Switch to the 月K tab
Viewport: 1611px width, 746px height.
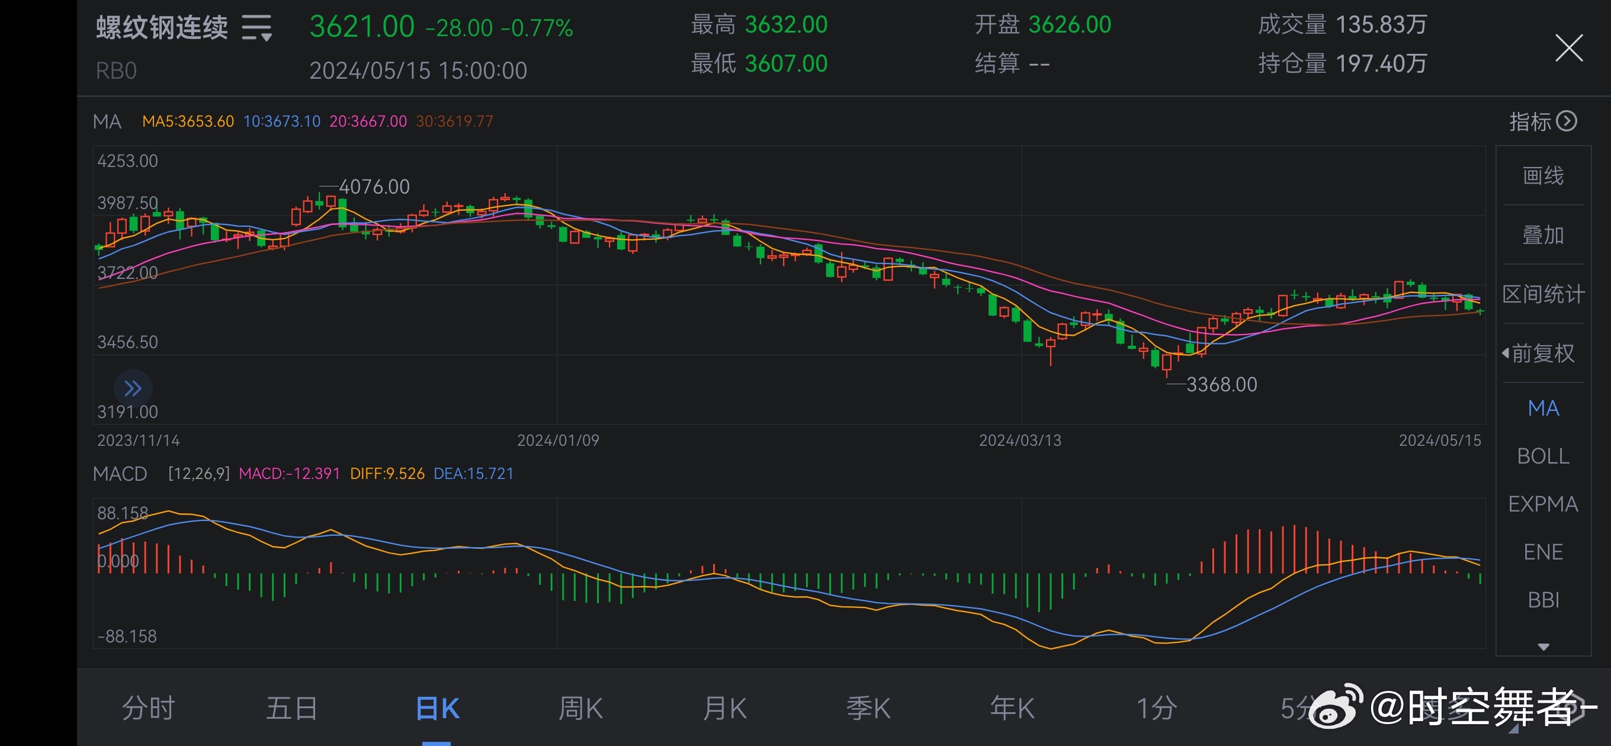click(x=724, y=709)
